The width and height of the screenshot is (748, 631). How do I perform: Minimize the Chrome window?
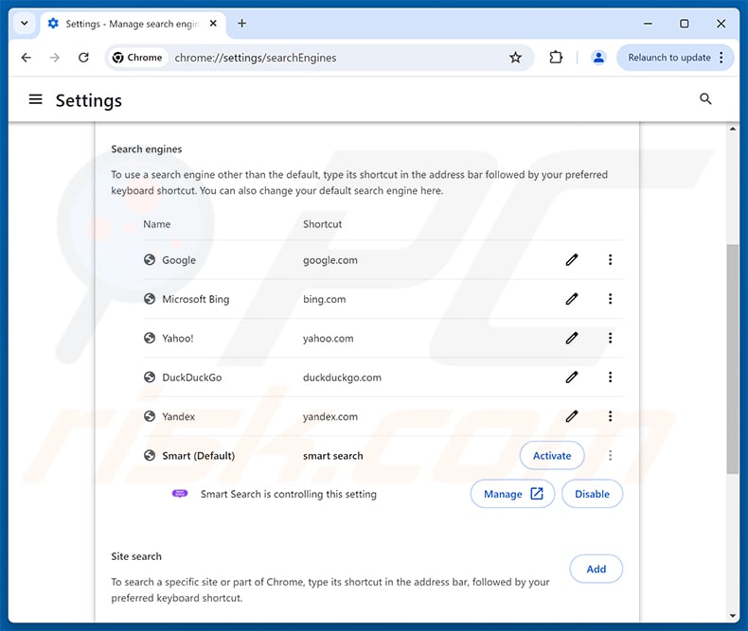[x=648, y=24]
